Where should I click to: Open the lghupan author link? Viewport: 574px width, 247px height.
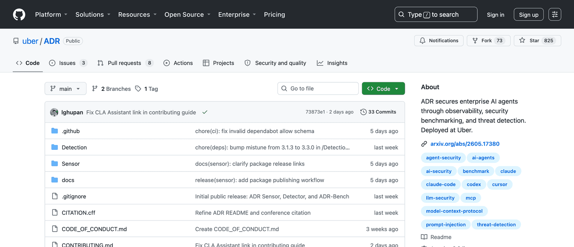72,112
